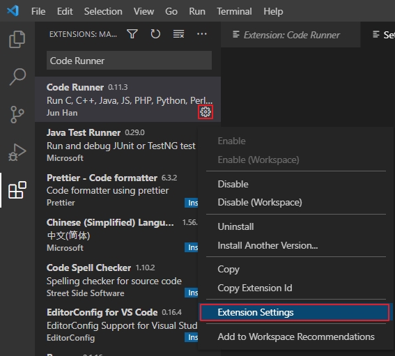Select Uninstall from the context menu
Viewport: 395px width, 356px height.
click(296, 226)
